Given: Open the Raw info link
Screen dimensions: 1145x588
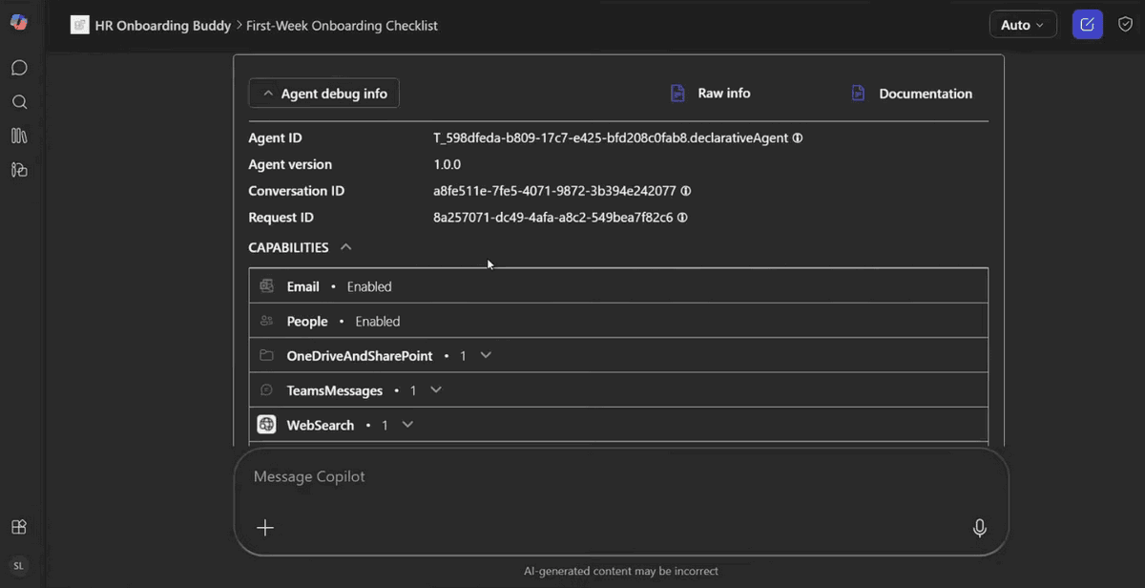Looking at the screenshot, I should [x=724, y=94].
